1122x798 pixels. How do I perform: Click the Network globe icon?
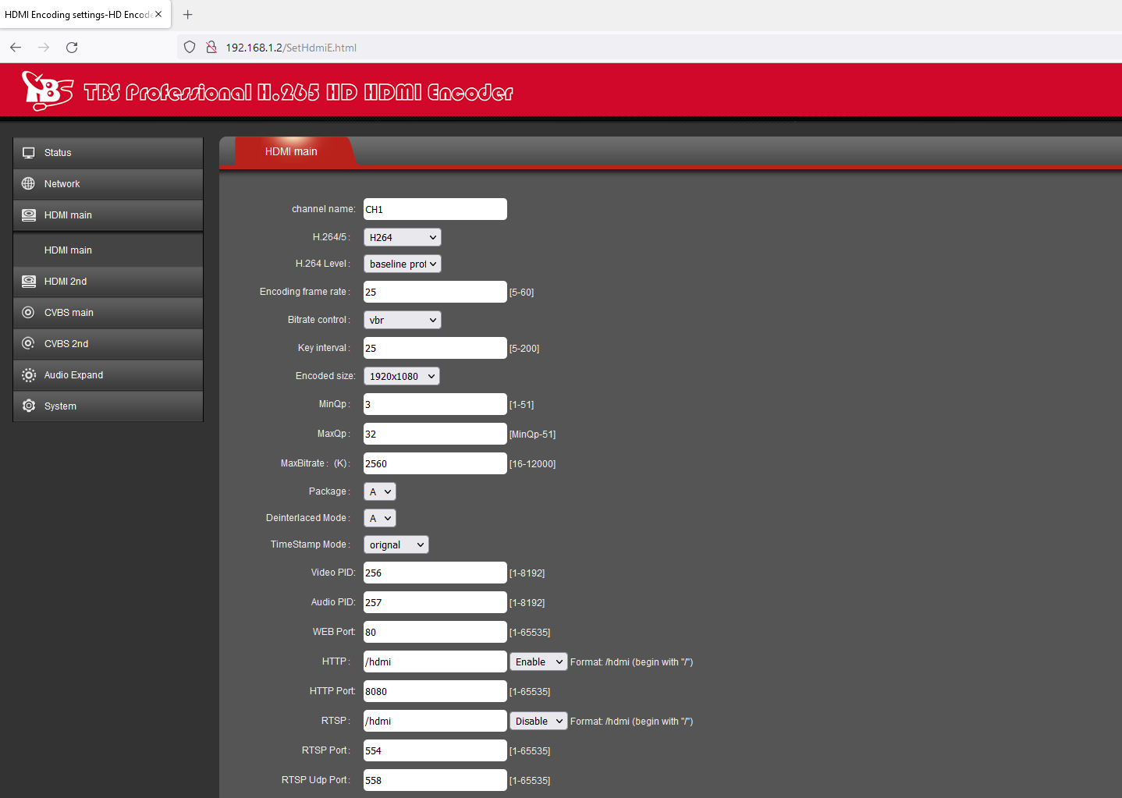tap(29, 184)
